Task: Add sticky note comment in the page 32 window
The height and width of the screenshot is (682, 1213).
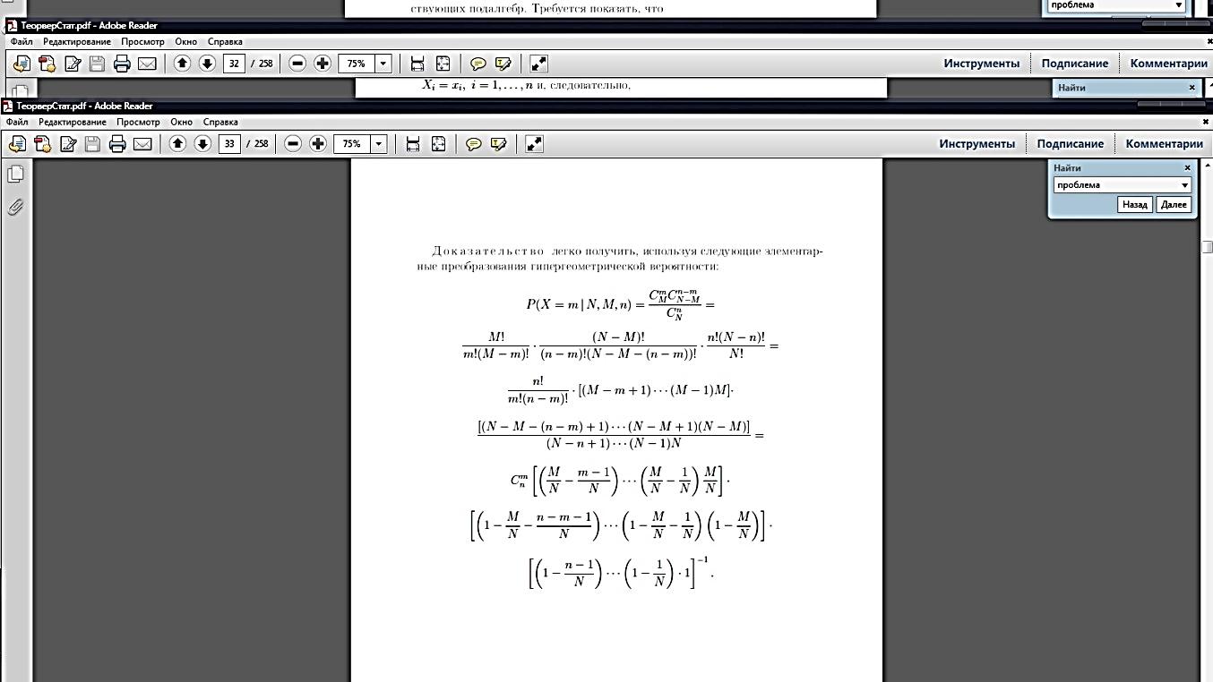Action: (x=478, y=64)
